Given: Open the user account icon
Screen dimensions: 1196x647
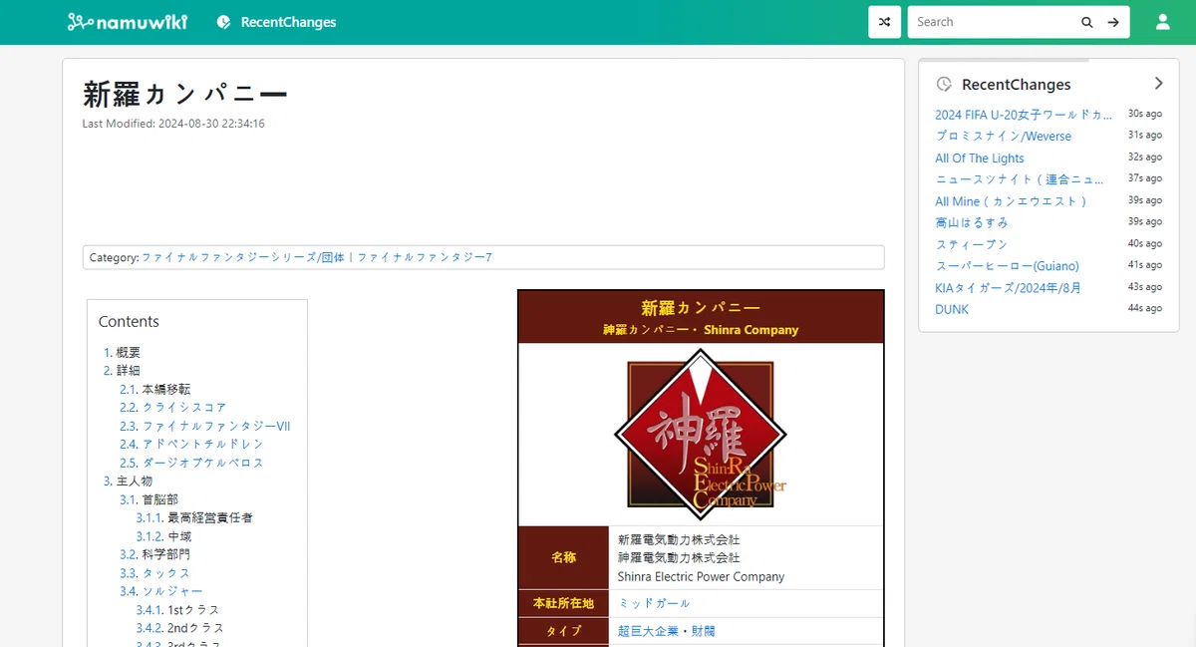Looking at the screenshot, I should pyautogui.click(x=1162, y=22).
